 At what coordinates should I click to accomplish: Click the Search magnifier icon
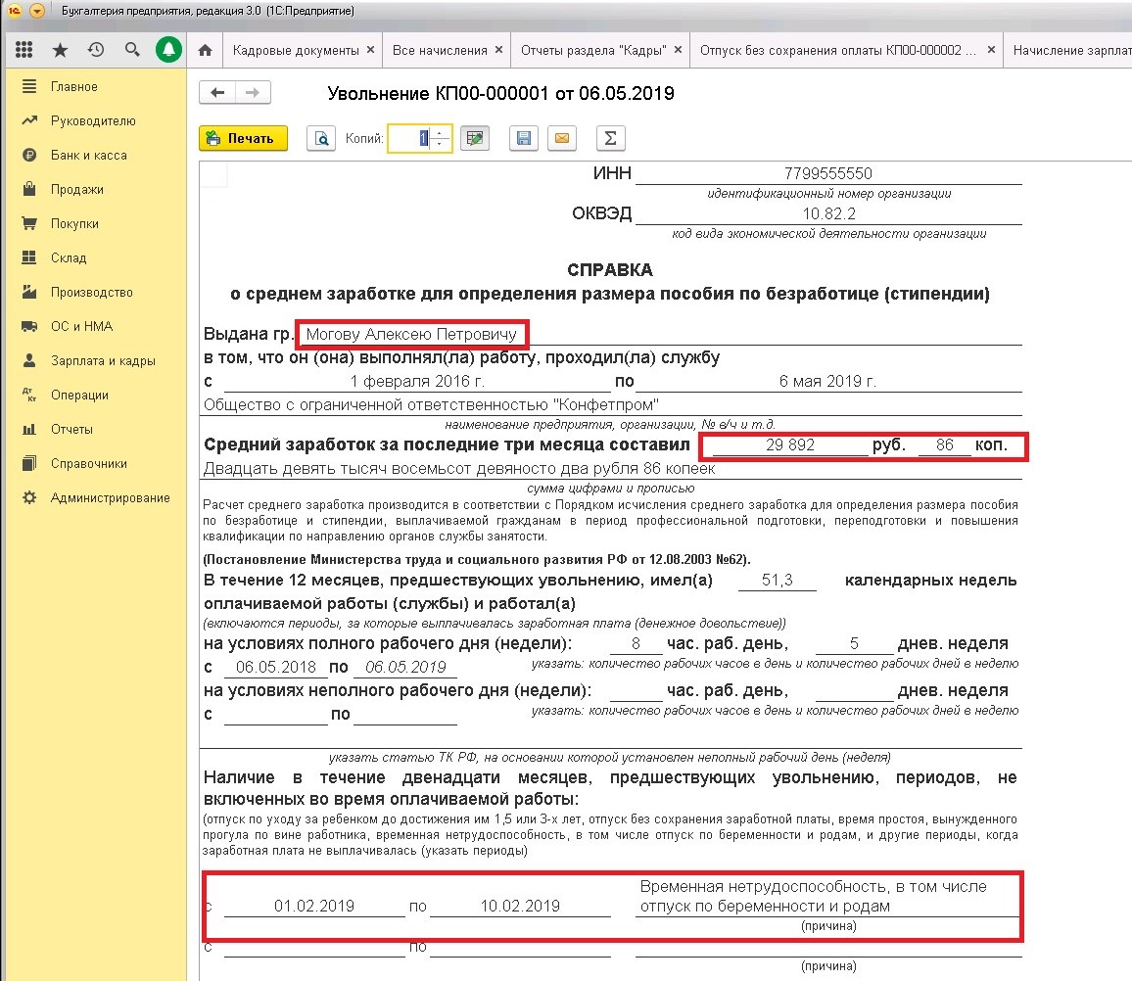(x=131, y=50)
